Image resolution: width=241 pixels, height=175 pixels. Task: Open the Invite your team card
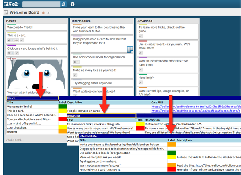(x=102, y=29)
